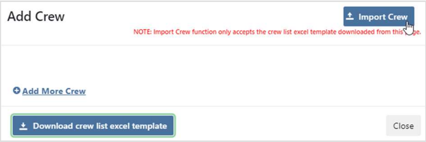Click the word 'NOTE:' in the red message

pos(142,32)
